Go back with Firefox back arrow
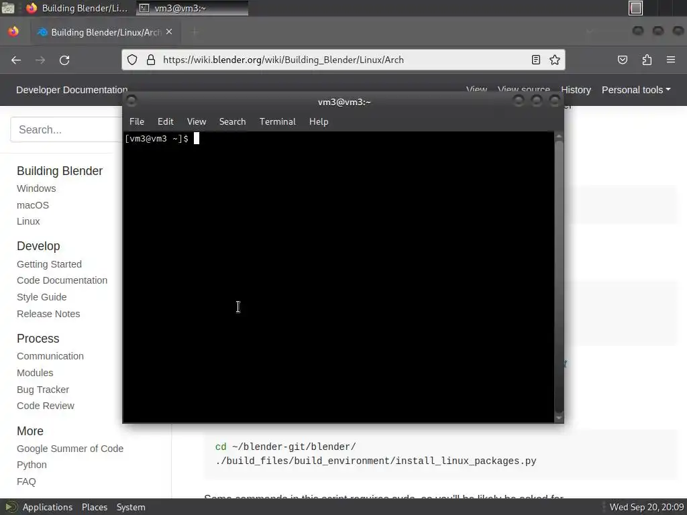The height and width of the screenshot is (515, 687). [x=16, y=60]
